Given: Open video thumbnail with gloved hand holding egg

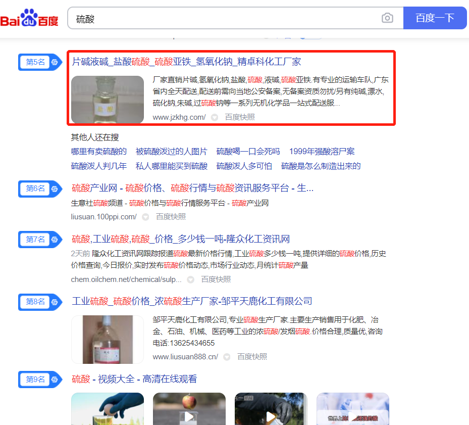Looking at the screenshot, I should coord(108,409).
